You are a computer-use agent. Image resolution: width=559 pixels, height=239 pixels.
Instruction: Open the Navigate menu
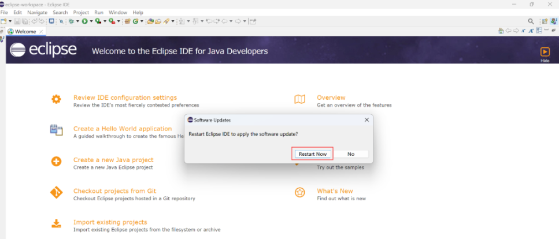37,12
